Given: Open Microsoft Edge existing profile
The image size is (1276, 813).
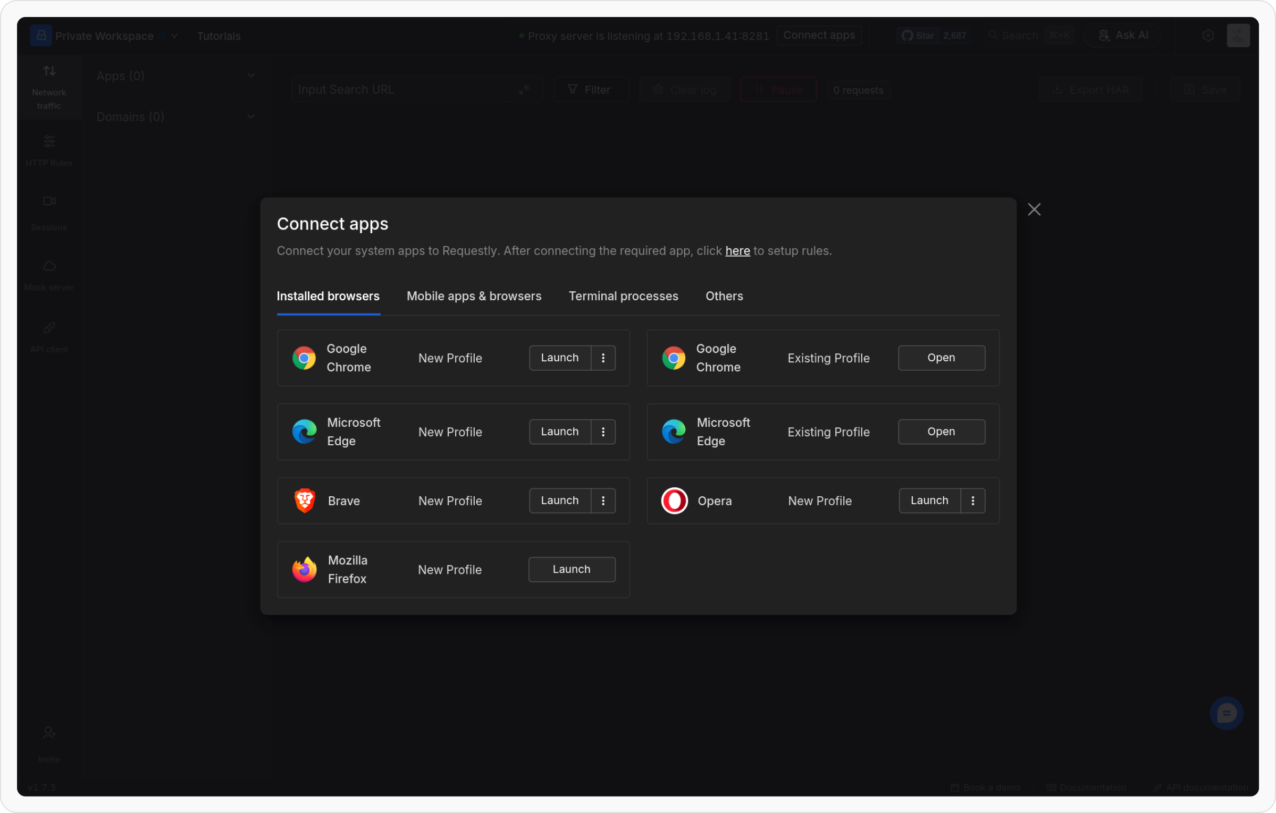Looking at the screenshot, I should (941, 432).
